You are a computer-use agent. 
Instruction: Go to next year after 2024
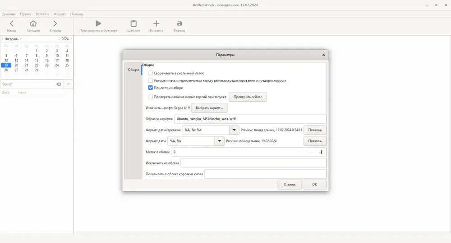pos(71,39)
